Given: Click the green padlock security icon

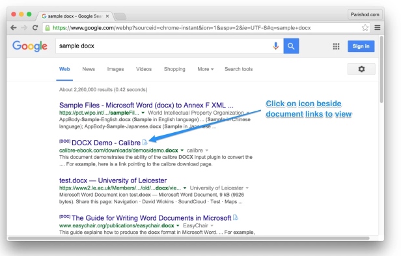Looking at the screenshot, I should pyautogui.click(x=48, y=27).
